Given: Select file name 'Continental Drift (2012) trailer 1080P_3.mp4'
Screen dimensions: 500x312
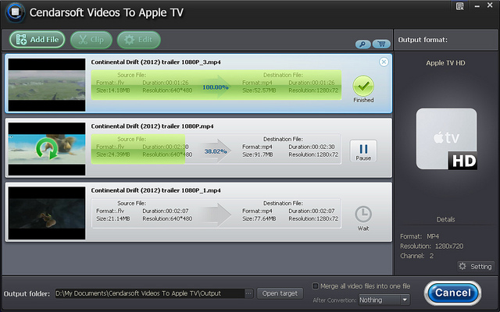Looking at the screenshot, I should point(156,62).
